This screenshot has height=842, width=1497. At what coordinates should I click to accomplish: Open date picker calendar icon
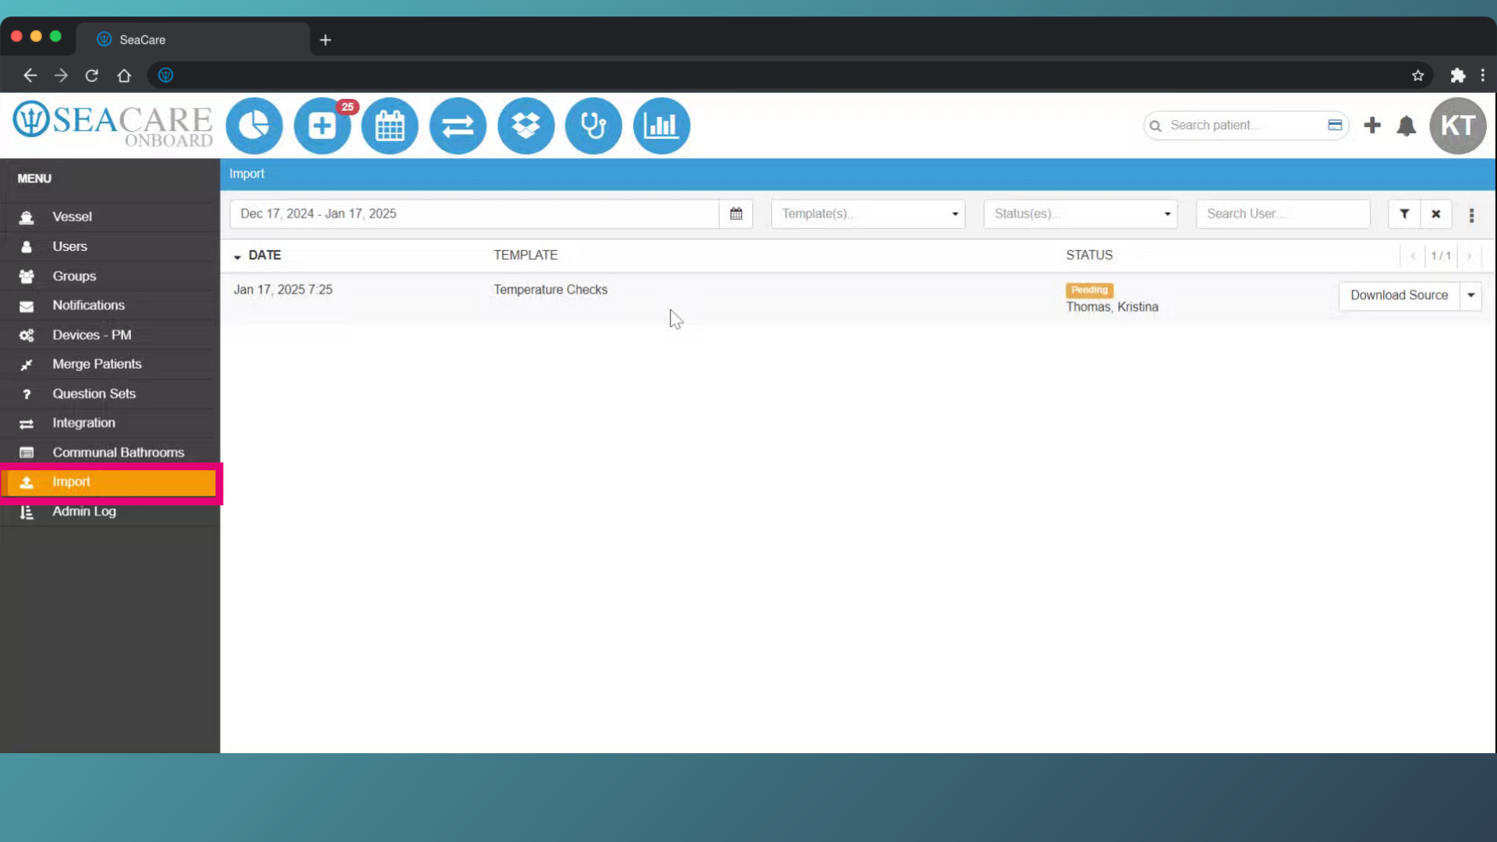736,214
